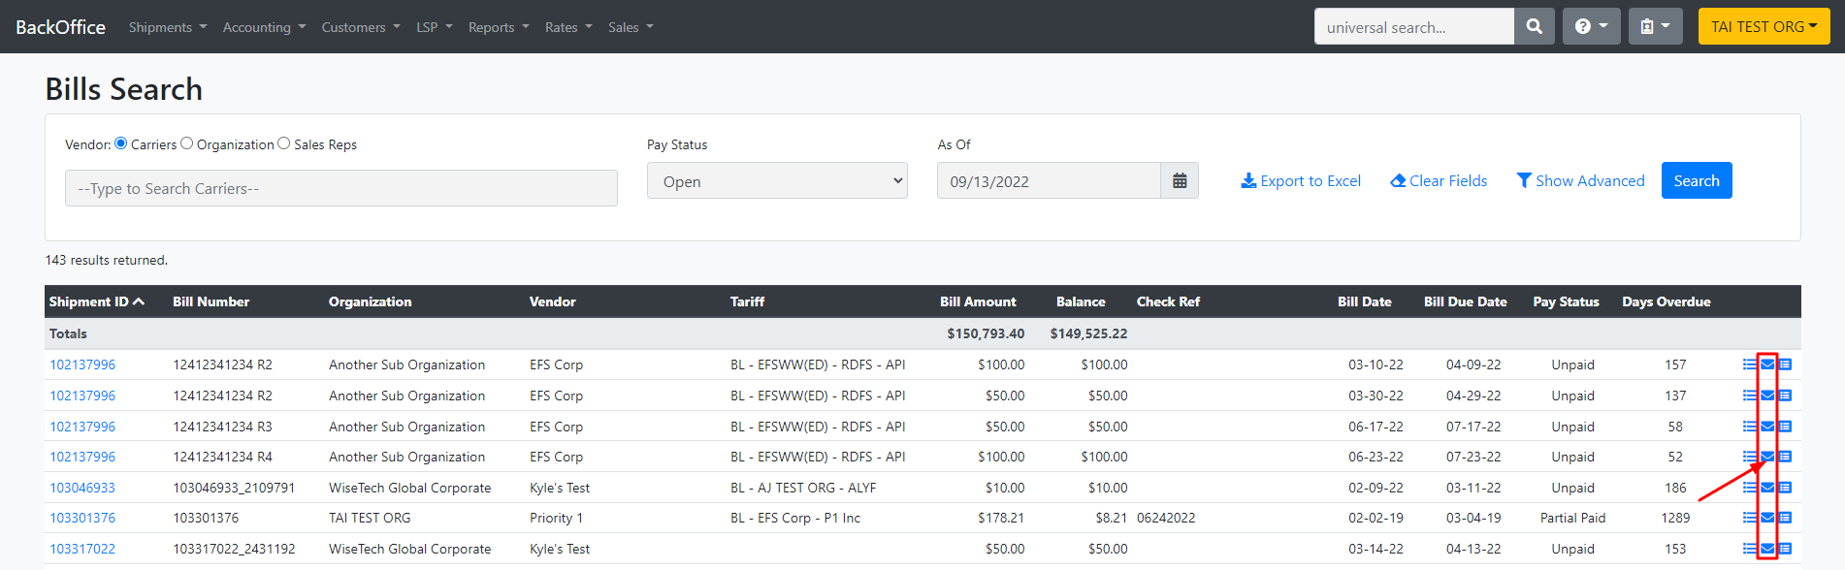1845x570 pixels.
Task: Select the Organization vendor radio button
Action: [x=187, y=143]
